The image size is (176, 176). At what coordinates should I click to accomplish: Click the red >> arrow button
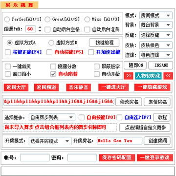(129, 76)
